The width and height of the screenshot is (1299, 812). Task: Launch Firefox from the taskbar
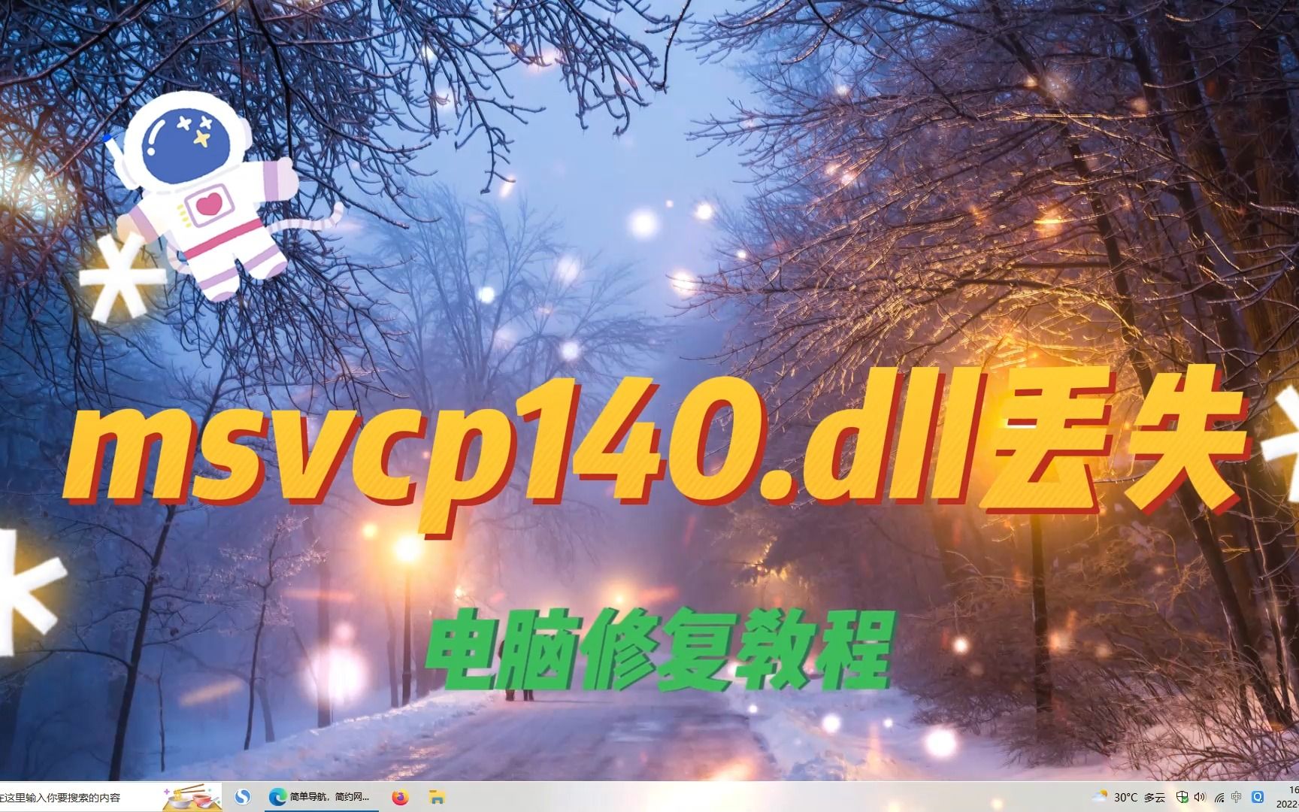pos(400,797)
